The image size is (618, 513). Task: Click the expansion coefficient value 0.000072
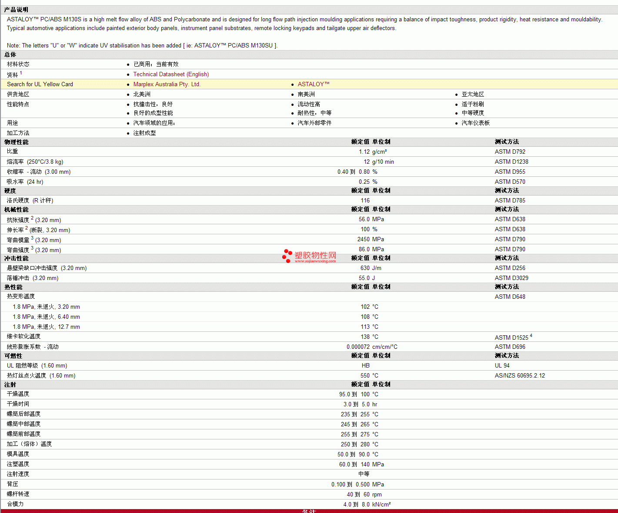pyautogui.click(x=358, y=347)
